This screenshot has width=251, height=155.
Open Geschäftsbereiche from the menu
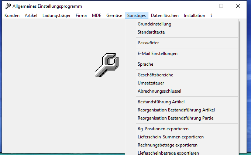coord(182,75)
